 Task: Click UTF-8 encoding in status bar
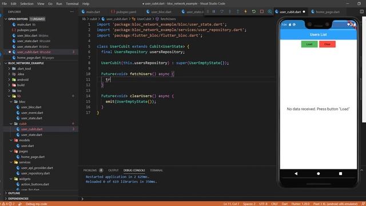pos(263,204)
